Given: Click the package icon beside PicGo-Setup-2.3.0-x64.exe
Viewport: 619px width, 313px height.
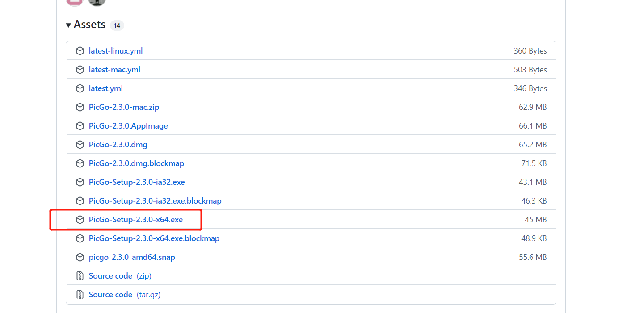Looking at the screenshot, I should point(80,220).
